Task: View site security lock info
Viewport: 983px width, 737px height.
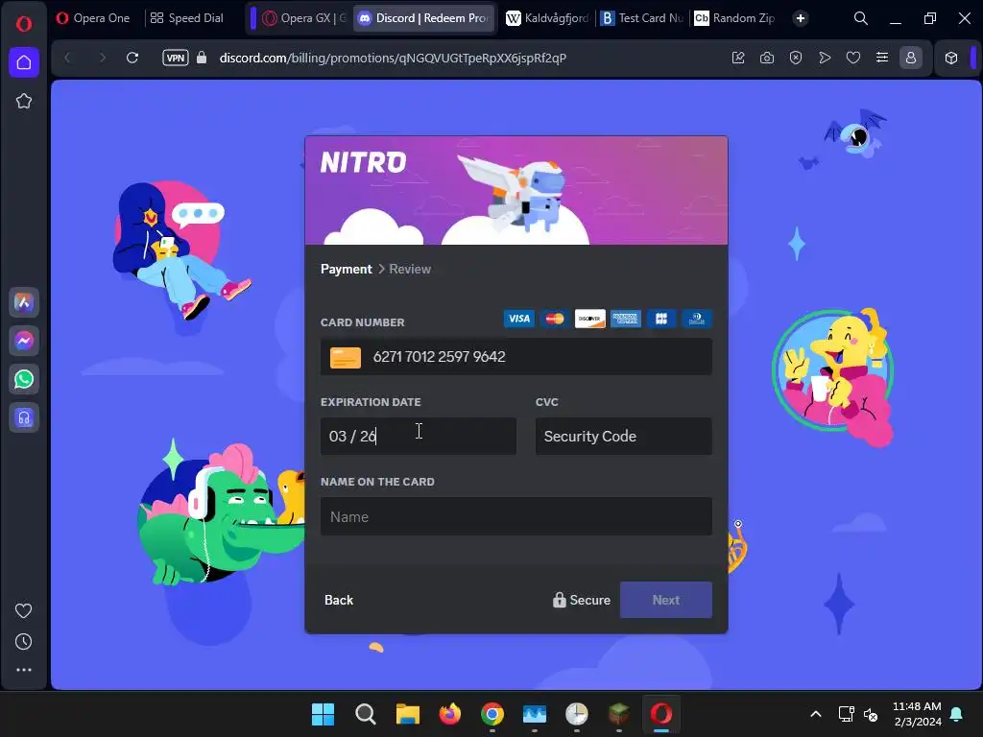Action: click(202, 58)
